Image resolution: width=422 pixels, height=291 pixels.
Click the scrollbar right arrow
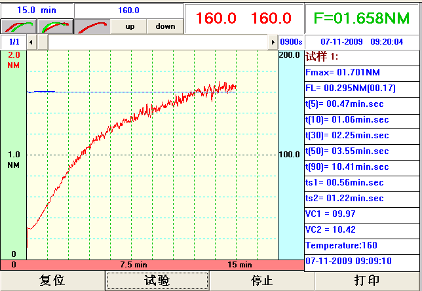pos(273,42)
